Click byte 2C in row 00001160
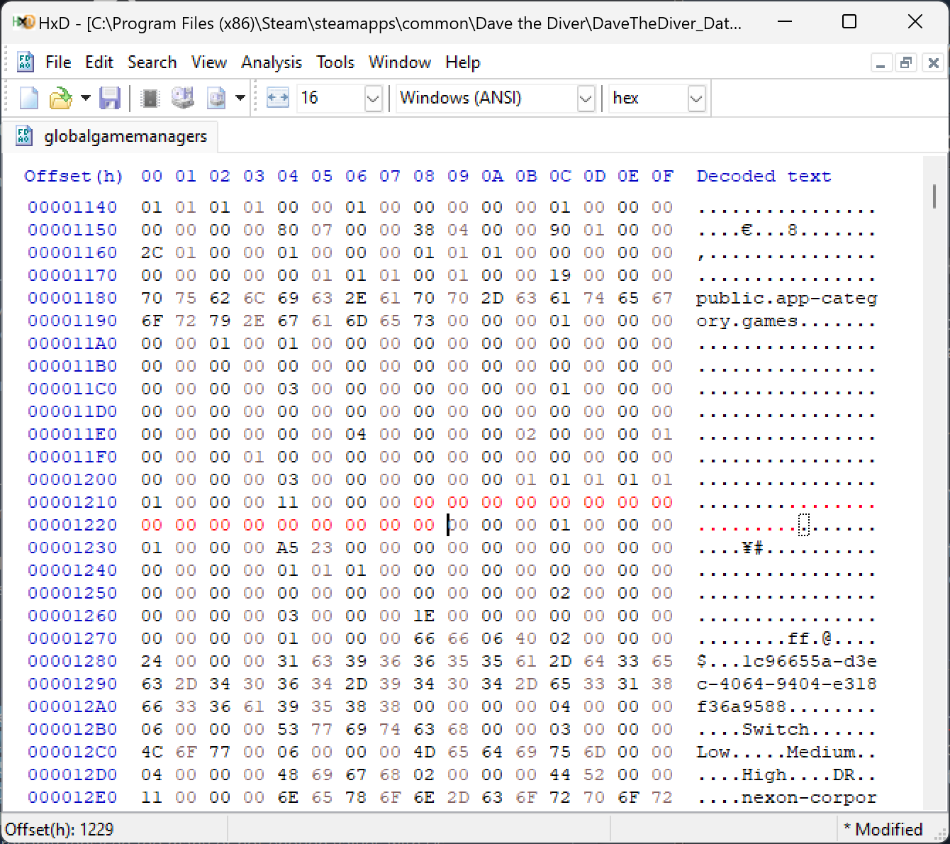 (152, 252)
